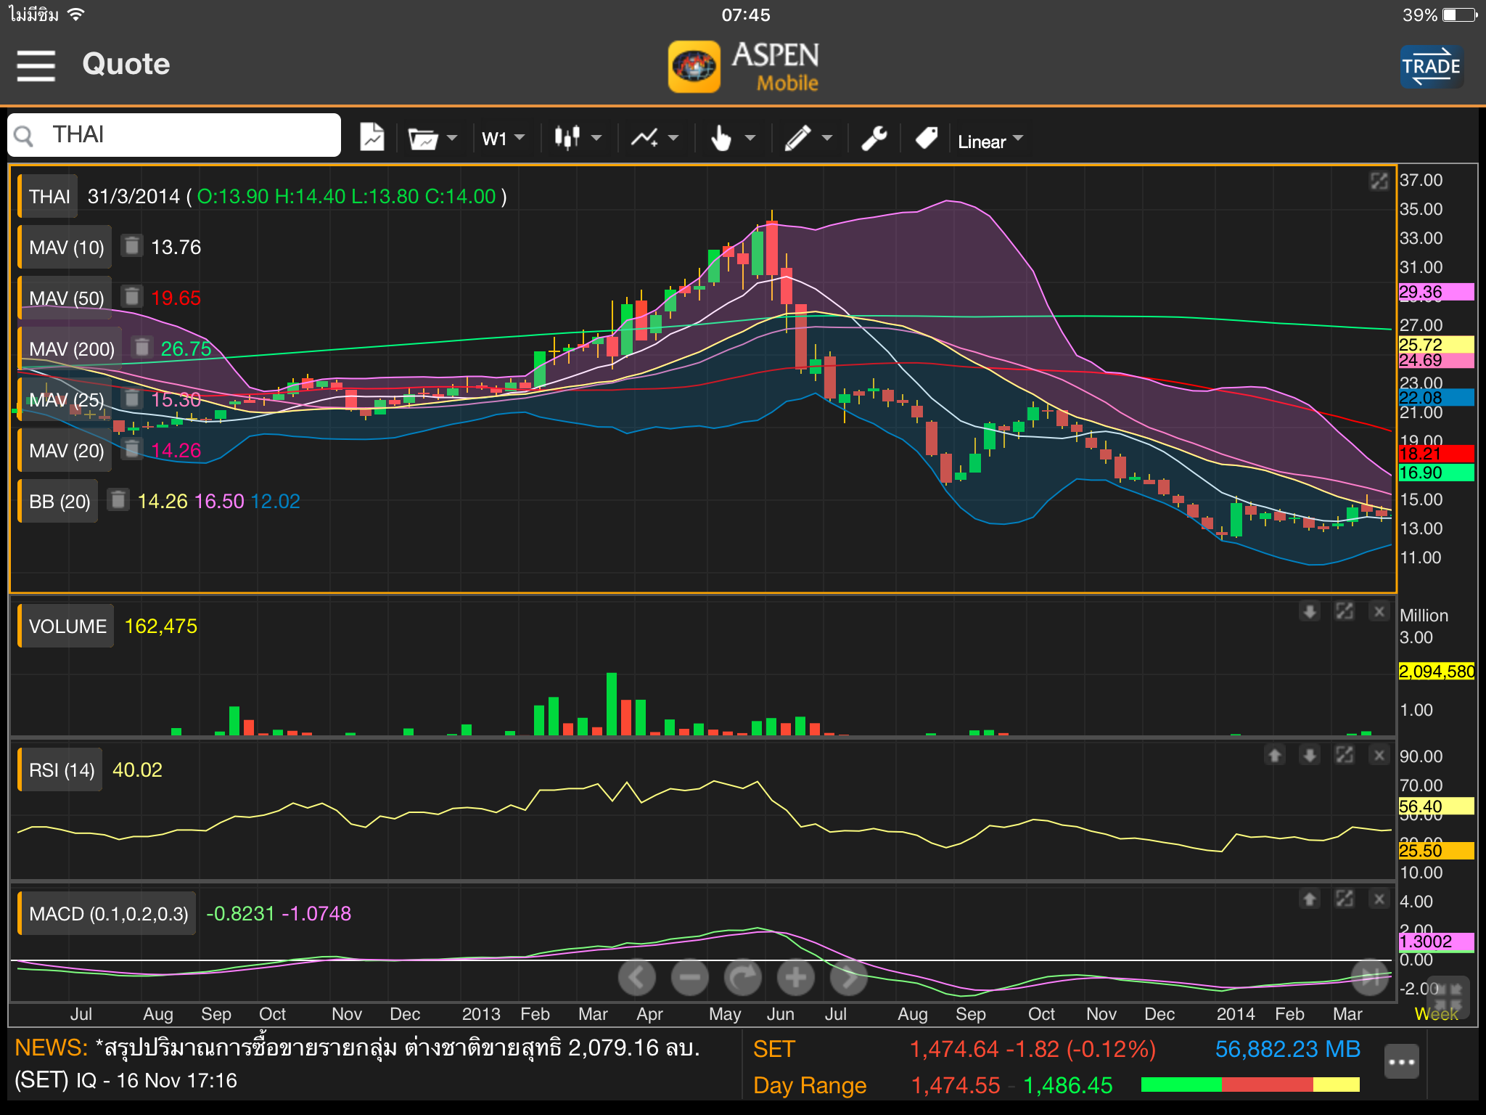Close the VOLUME panel
The height and width of the screenshot is (1115, 1486).
coord(1379,612)
